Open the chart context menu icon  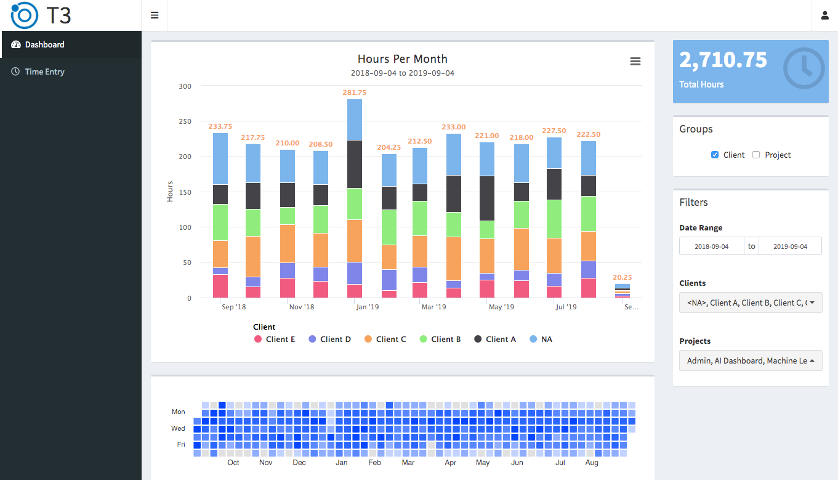pos(635,61)
